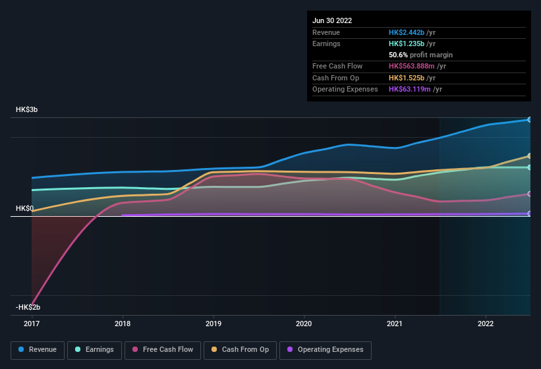Screen dimensions: 541x369
Task: Click the HK$563.888m free cash flow value
Action: [412, 66]
